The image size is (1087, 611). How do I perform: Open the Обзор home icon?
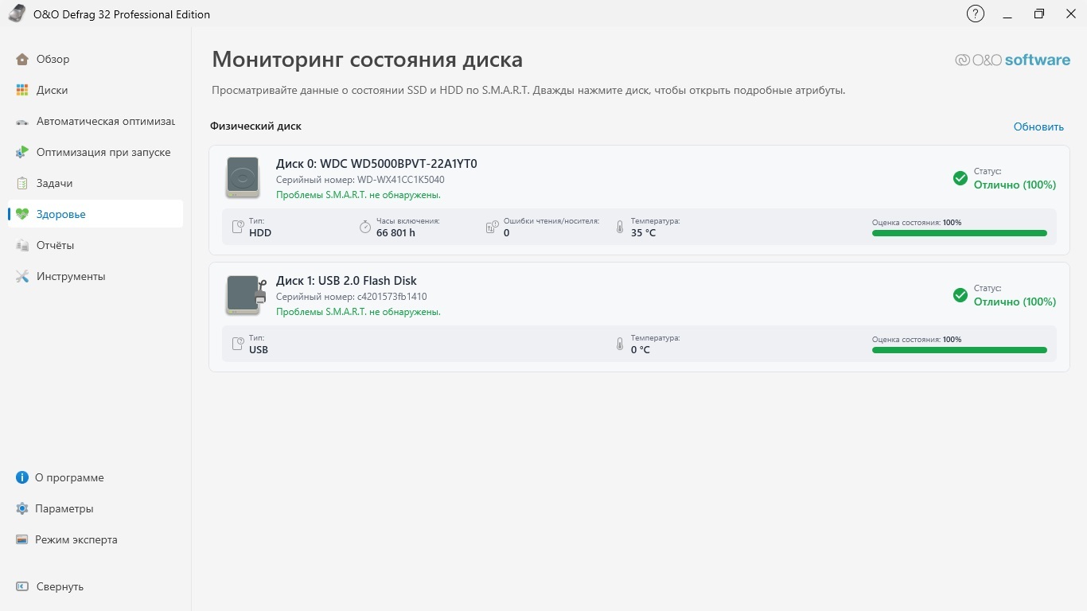(x=22, y=59)
